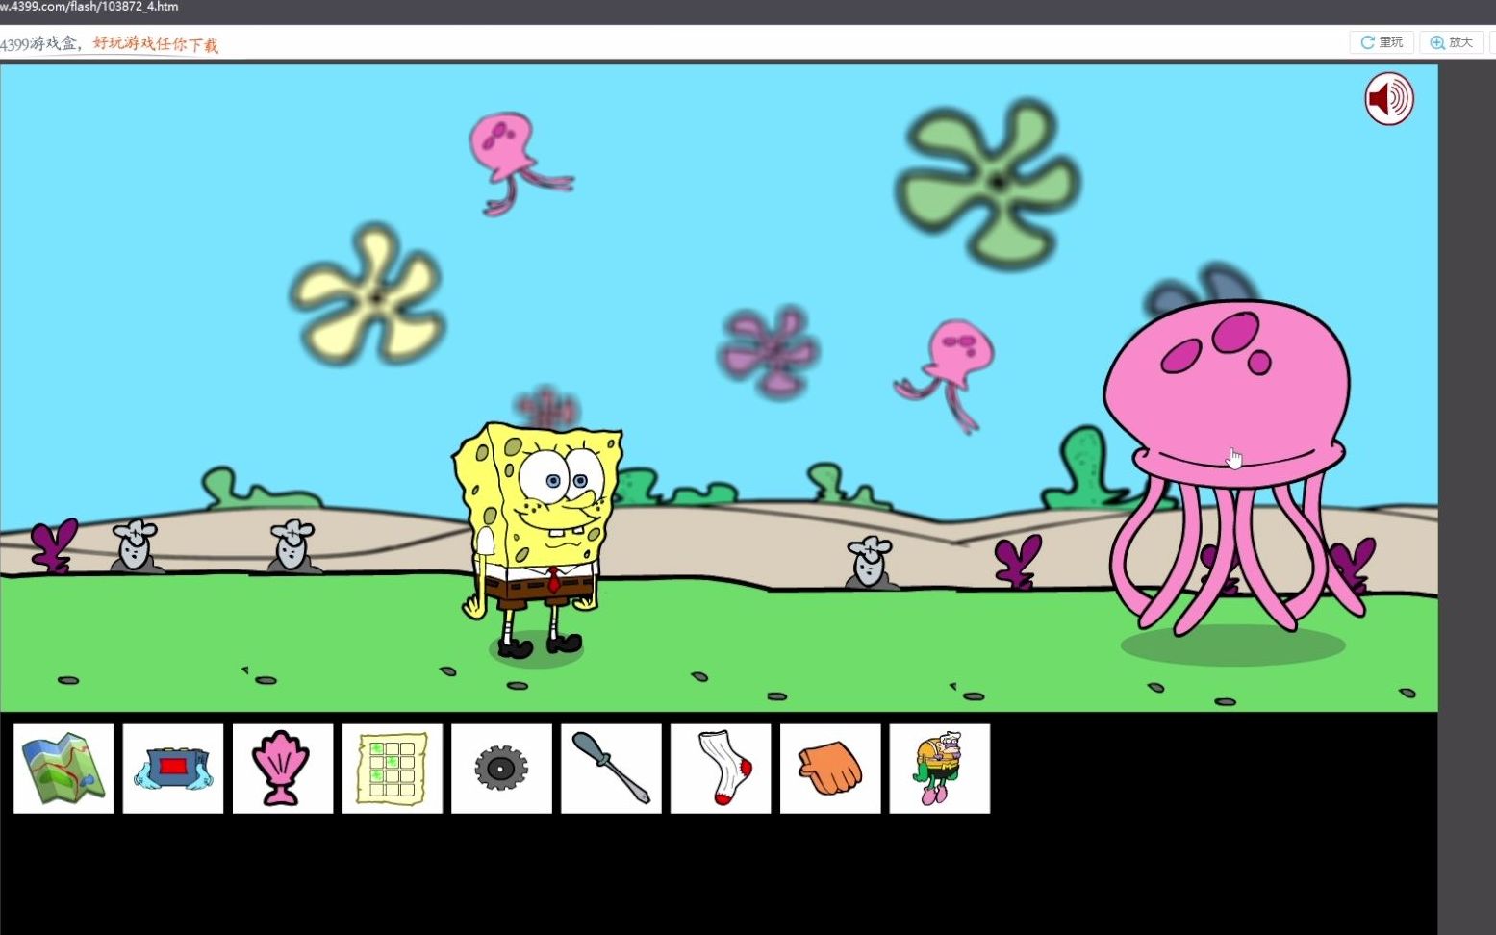Click the 重玩 replay button

click(1382, 42)
